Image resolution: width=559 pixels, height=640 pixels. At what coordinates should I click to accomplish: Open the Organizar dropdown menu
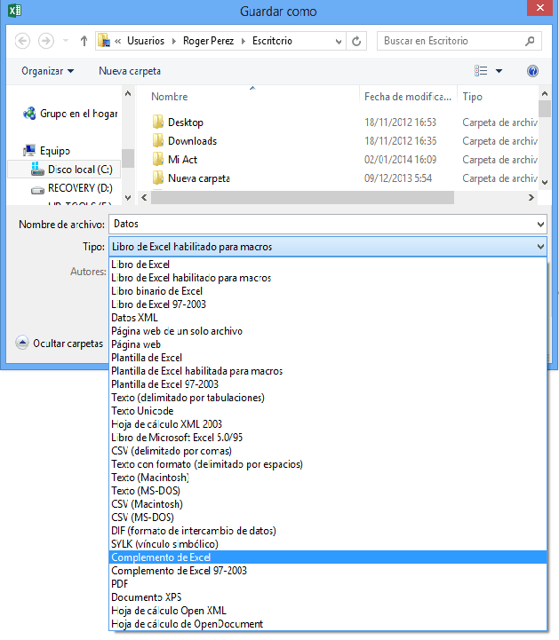point(47,71)
